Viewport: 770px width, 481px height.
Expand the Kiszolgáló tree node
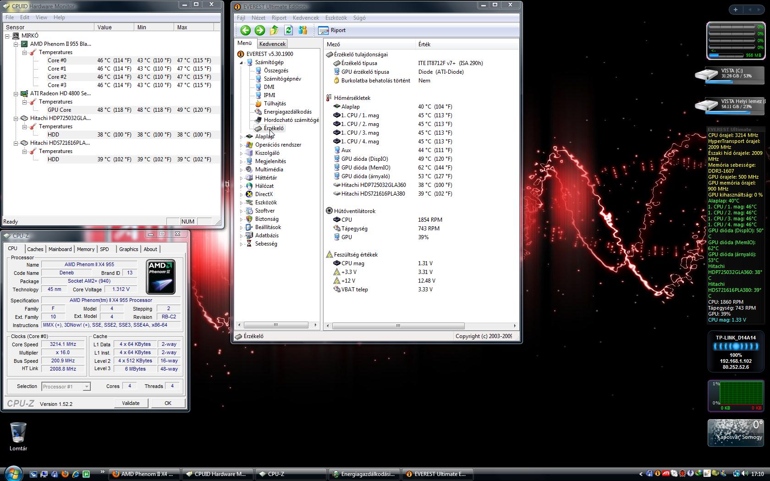(241, 153)
